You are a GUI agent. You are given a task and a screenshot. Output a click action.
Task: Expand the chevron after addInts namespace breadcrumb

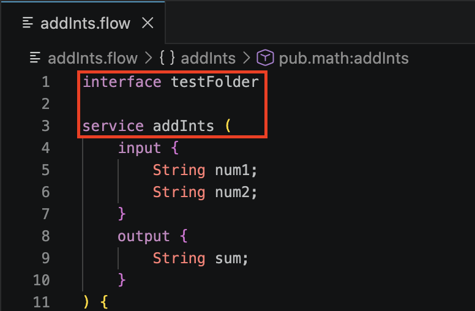click(x=247, y=58)
